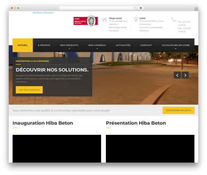Click 'Vous recherchez une qualité' banner text
Screen dimensions: 207x175
point(61,110)
